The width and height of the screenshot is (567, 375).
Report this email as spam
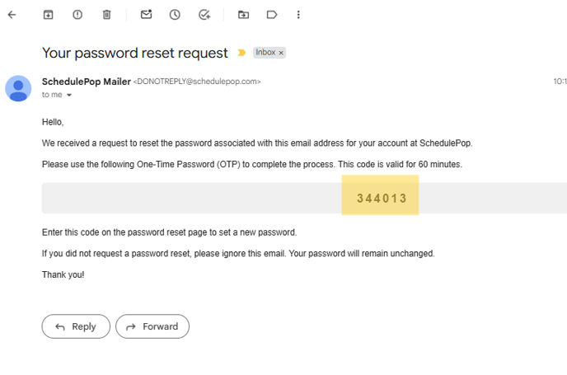coord(77,15)
